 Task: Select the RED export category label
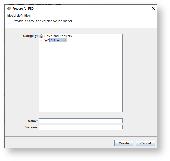tap(58, 40)
